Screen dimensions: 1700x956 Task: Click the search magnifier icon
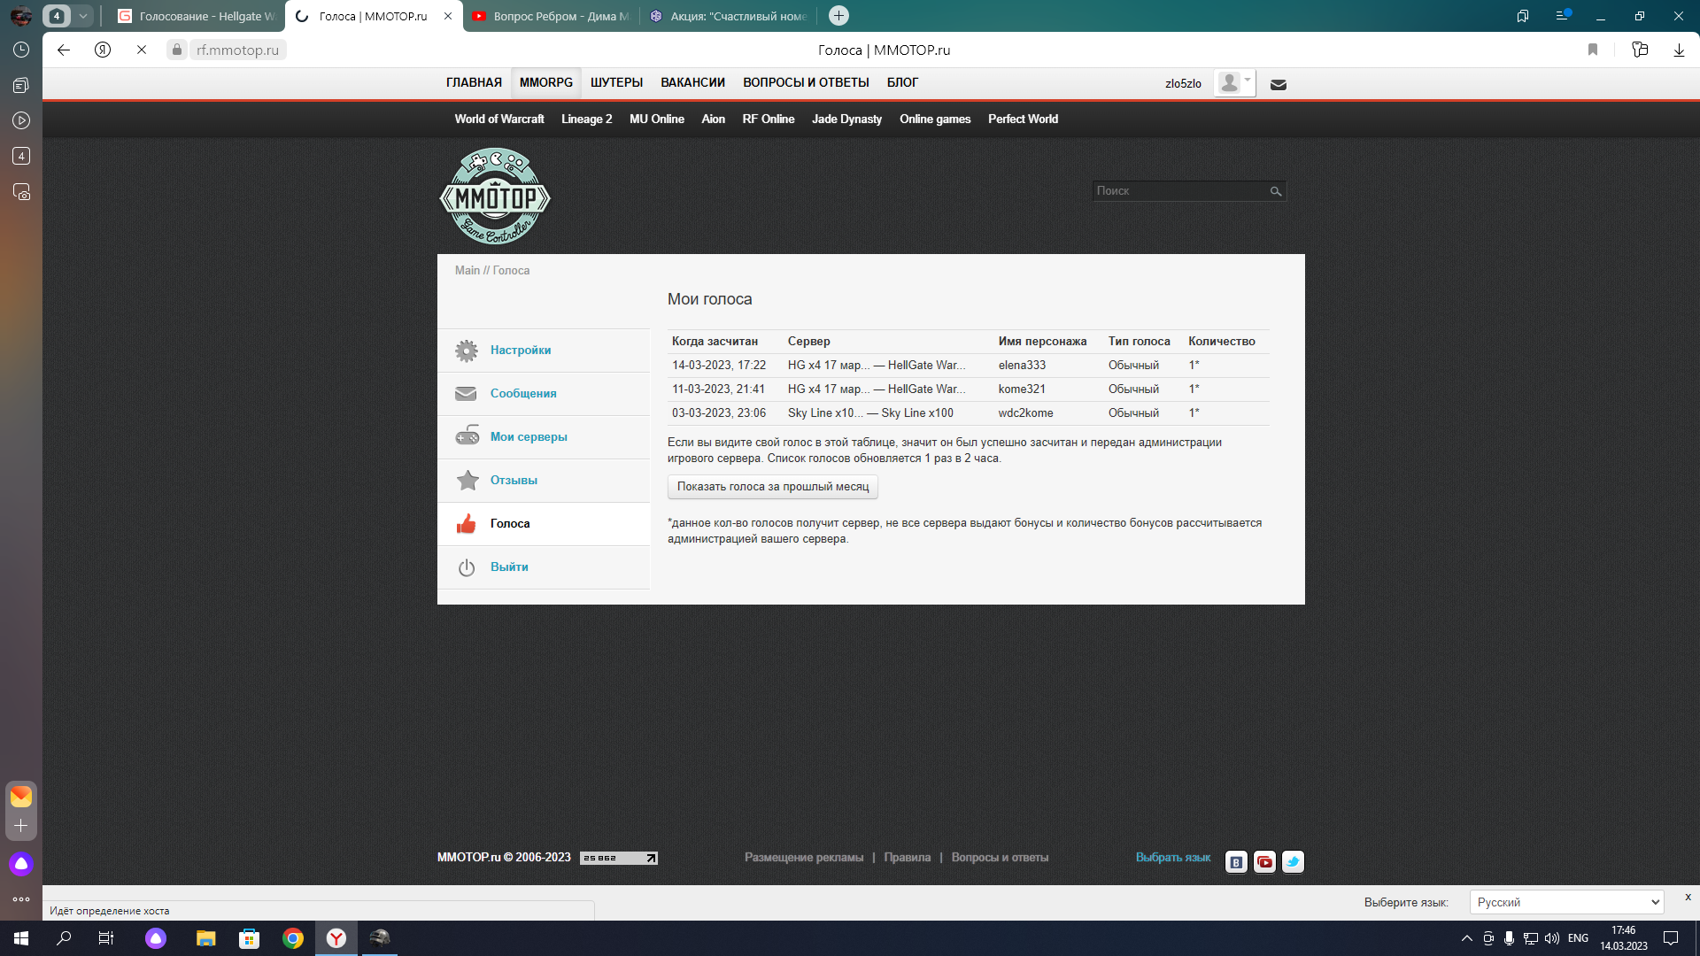pyautogui.click(x=1276, y=191)
